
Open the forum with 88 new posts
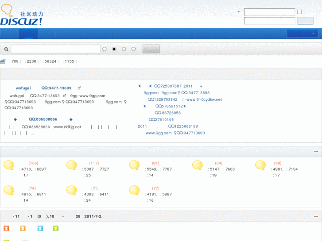click(x=261, y=165)
